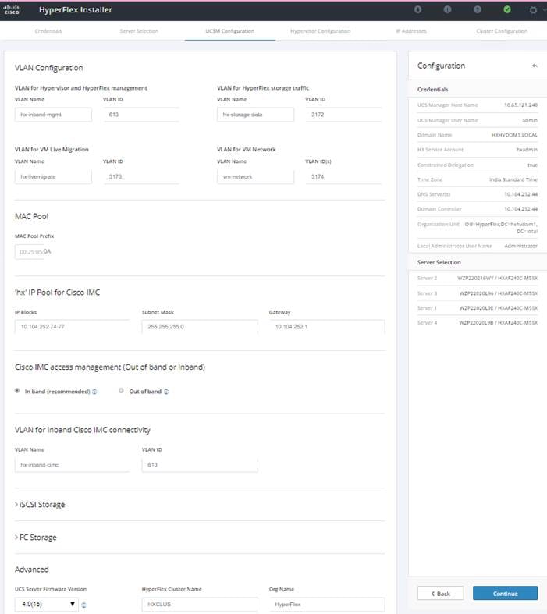
Task: Click inband Cisco IMC VLAN ID field
Action: (200, 465)
